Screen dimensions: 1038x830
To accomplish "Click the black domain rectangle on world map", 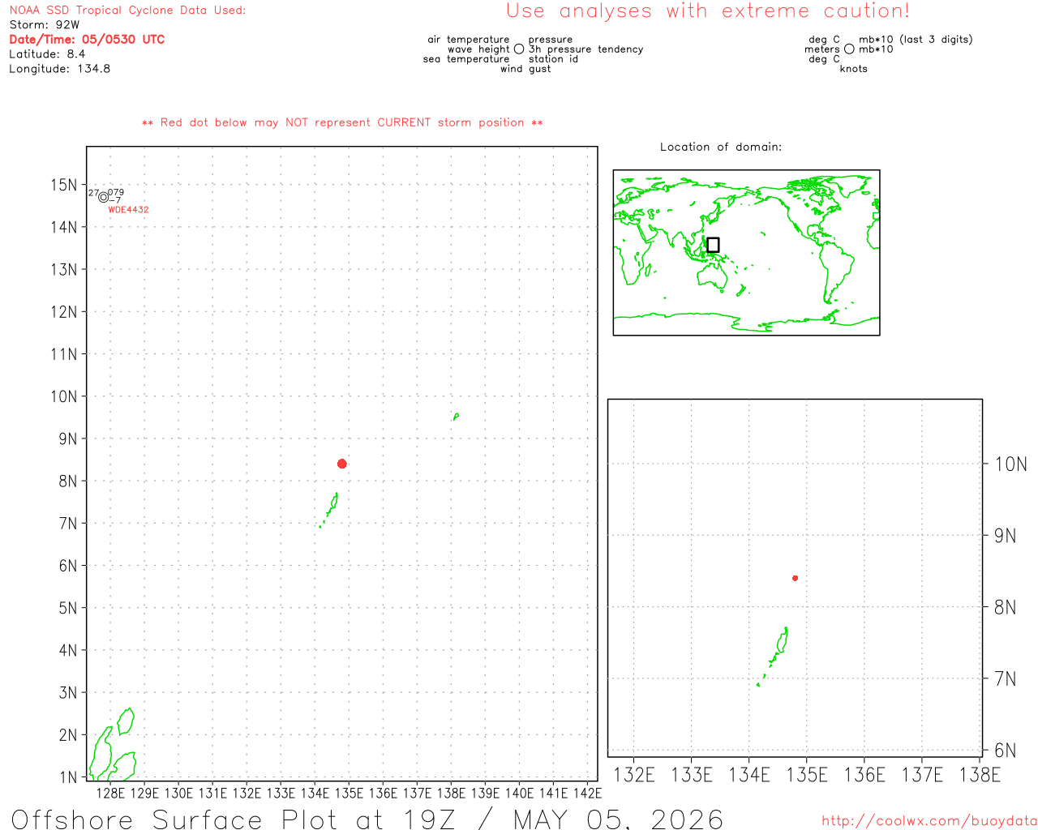I will click(713, 245).
